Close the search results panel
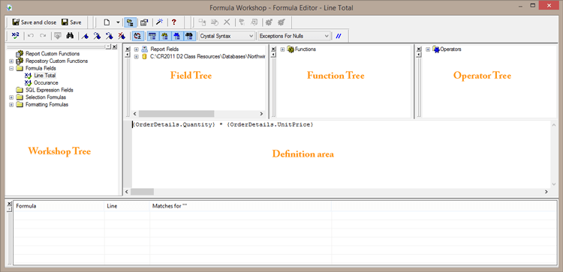Image resolution: width=563 pixels, height=272 pixels. pyautogui.click(x=9, y=204)
